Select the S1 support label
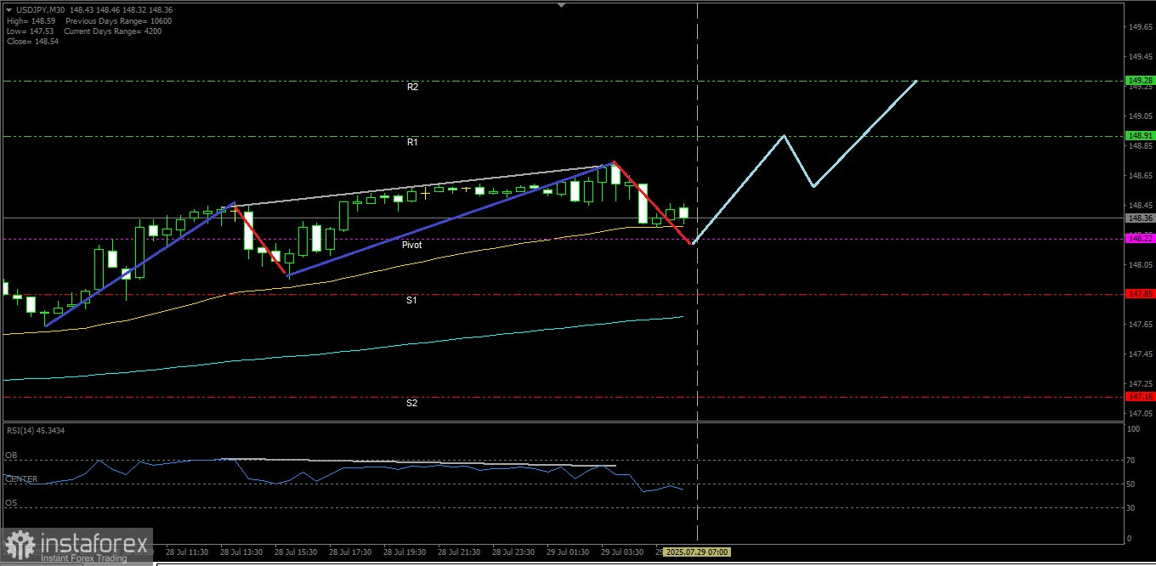Viewport: 1156px width, 566px height. click(411, 300)
